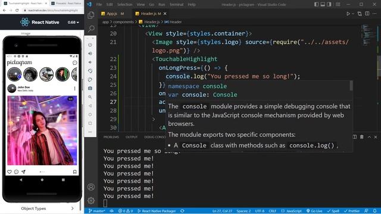Open the messenger icon in Pictagram app
This screenshot has width=381, height=214.
(75, 62)
